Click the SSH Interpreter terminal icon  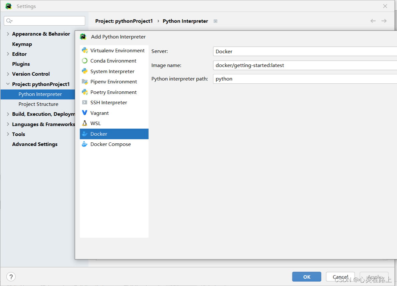[x=84, y=102]
